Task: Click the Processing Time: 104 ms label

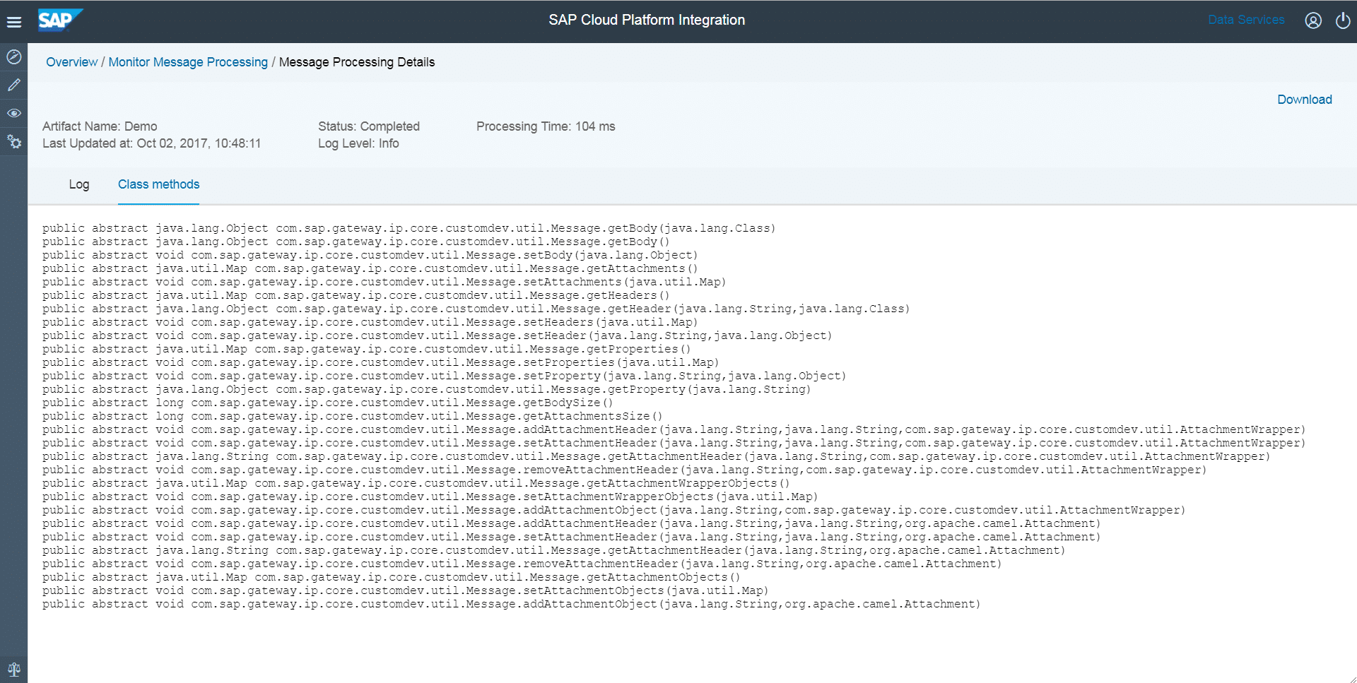Action: point(545,126)
